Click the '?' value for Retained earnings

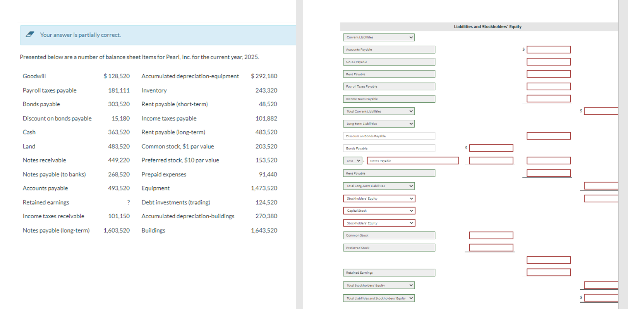(x=128, y=202)
